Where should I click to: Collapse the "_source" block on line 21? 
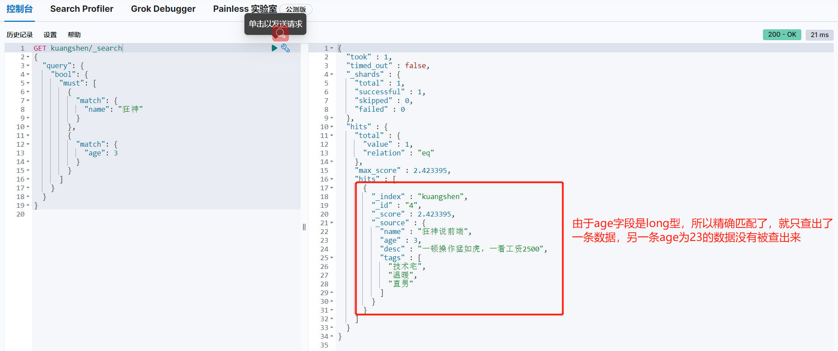(x=332, y=223)
